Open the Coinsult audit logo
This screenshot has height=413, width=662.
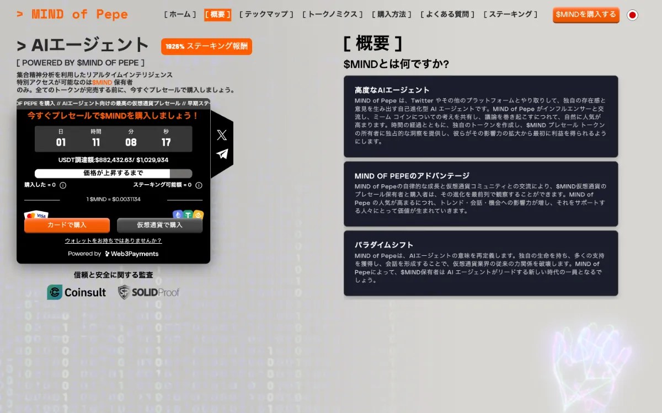(x=76, y=293)
